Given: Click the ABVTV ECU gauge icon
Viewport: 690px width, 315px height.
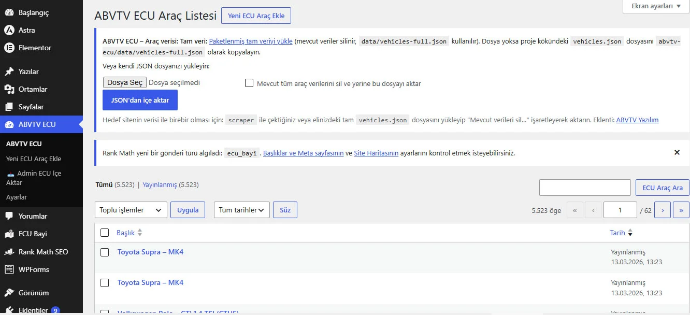Looking at the screenshot, I should (9, 124).
